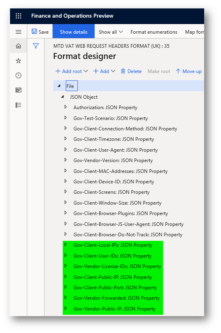Image resolution: width=221 pixels, height=333 pixels.
Task: Open Workspaces icon in sidebar
Action: (18, 90)
